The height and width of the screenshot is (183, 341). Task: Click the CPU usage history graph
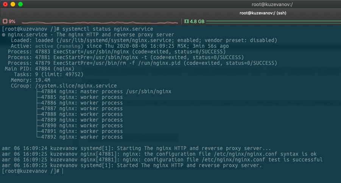[x=100, y=22]
